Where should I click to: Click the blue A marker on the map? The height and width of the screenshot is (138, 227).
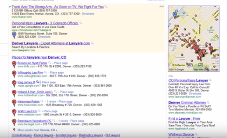click(175, 15)
